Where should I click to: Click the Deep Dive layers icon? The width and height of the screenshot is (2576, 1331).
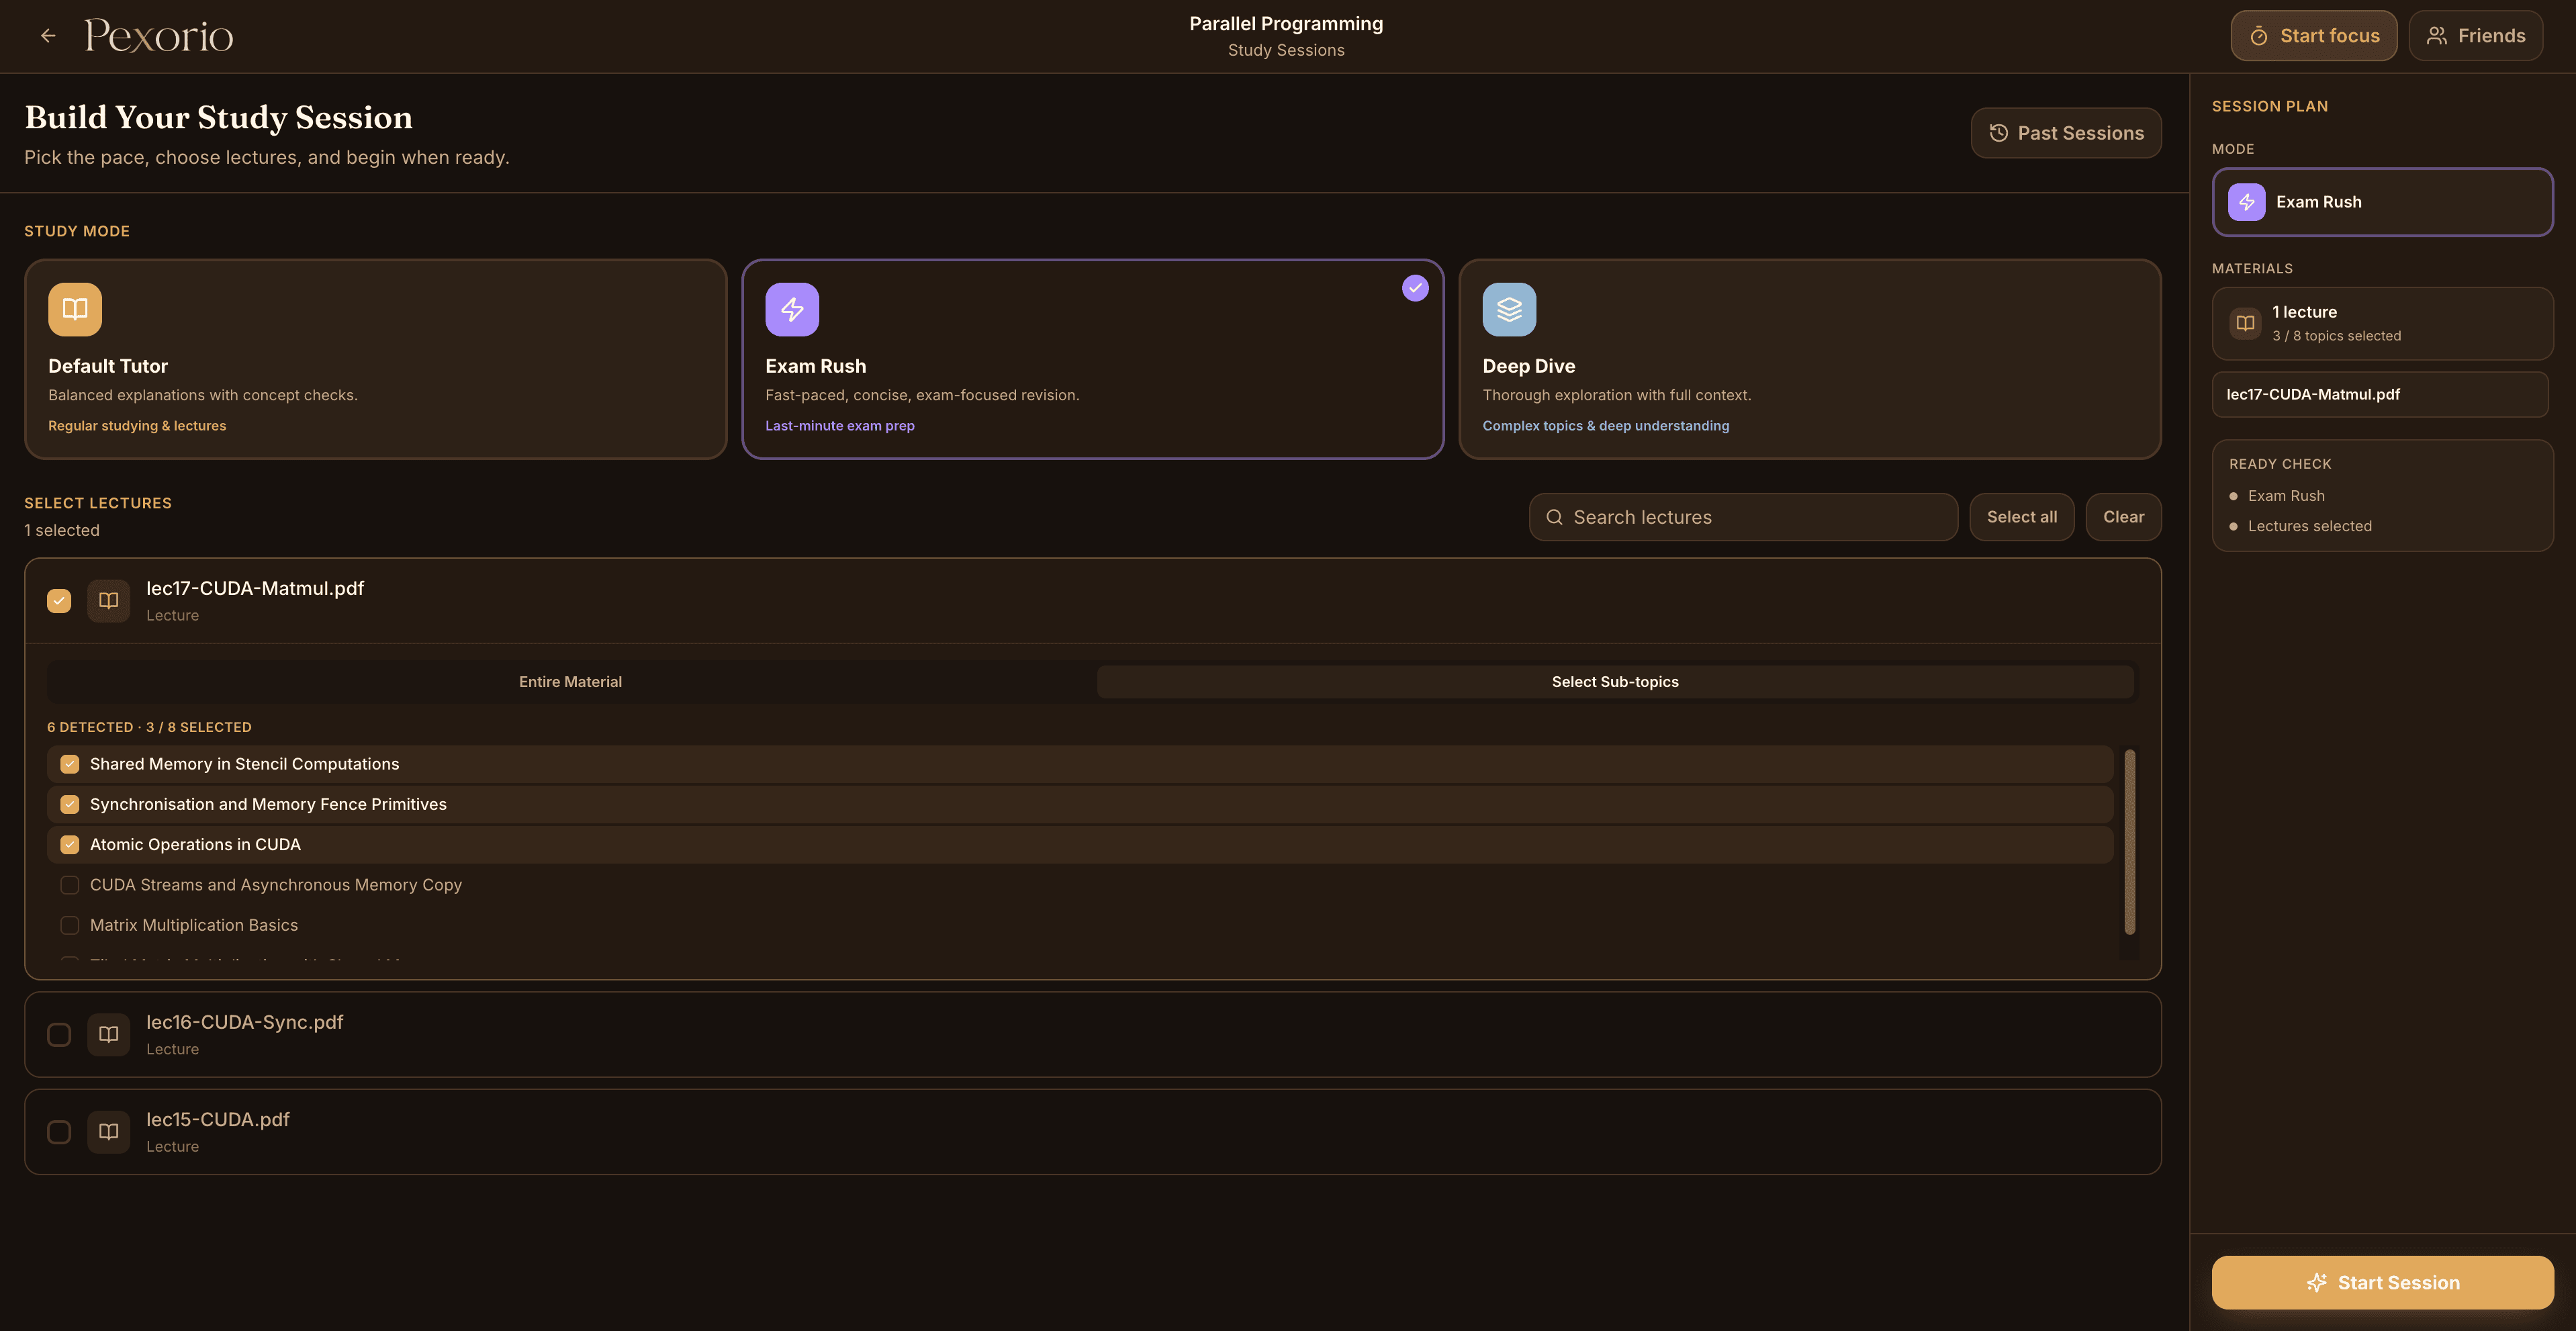coord(1509,309)
